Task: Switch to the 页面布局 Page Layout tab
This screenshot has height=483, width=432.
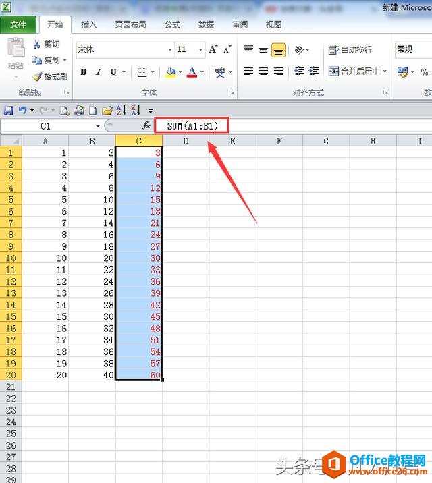Action: point(131,24)
